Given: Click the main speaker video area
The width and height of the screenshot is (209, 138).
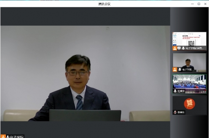Looking at the screenshot, I should coord(85,73).
